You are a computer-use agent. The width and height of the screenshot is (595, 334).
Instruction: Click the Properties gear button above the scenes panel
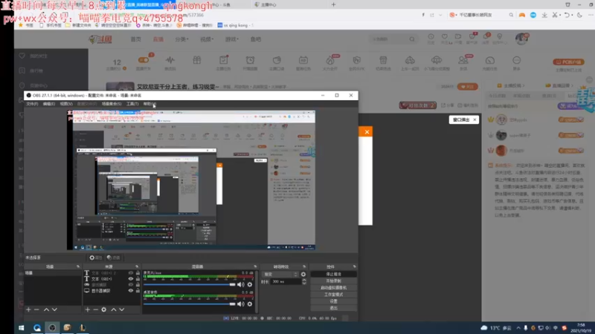(96, 258)
